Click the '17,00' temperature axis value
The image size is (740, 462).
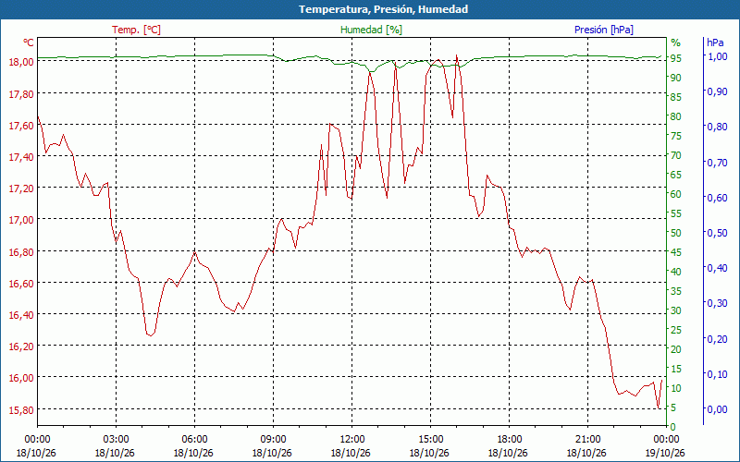point(21,220)
